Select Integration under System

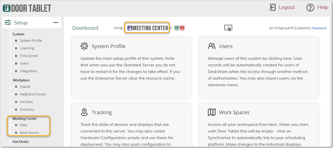[x=28, y=71]
